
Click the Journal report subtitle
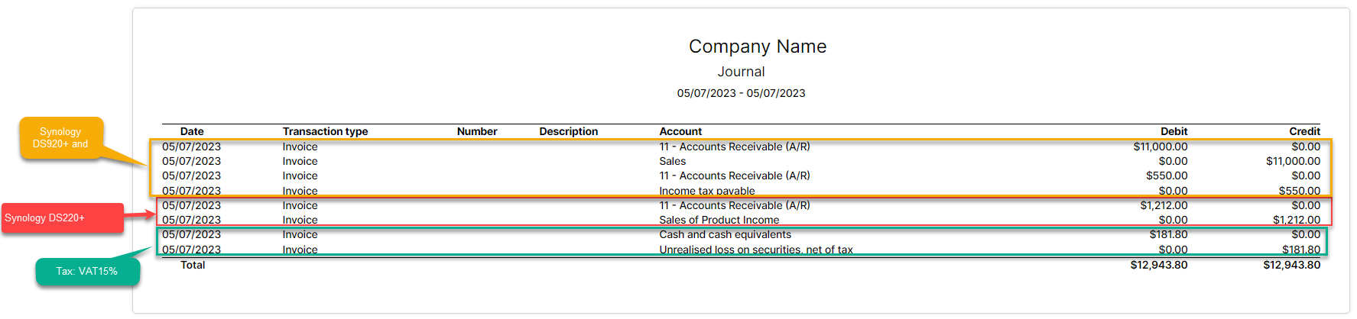741,72
